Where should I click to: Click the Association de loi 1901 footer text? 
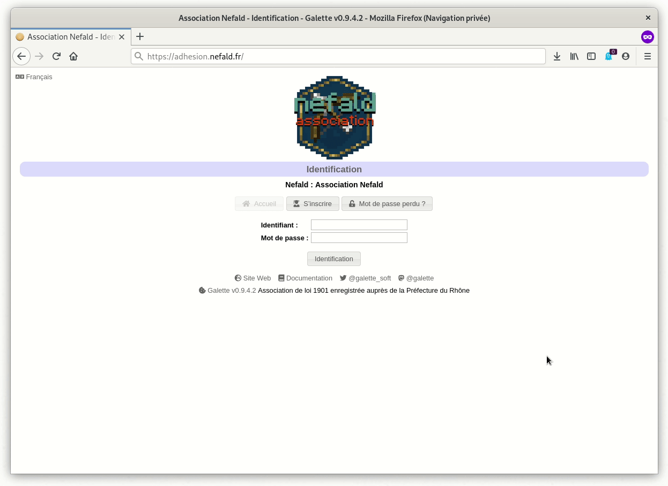(363, 291)
